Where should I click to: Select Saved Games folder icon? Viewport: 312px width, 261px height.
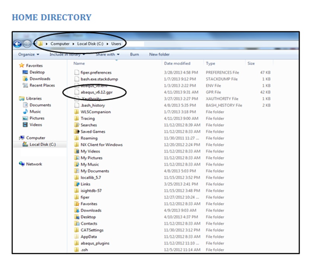pyautogui.click(x=77, y=131)
